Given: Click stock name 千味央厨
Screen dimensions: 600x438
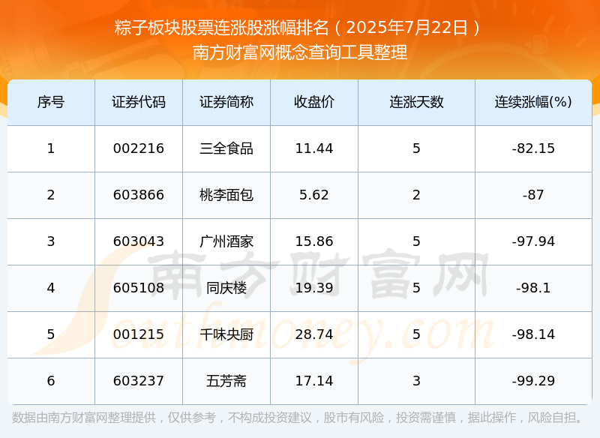Looking at the screenshot, I should 226,334.
